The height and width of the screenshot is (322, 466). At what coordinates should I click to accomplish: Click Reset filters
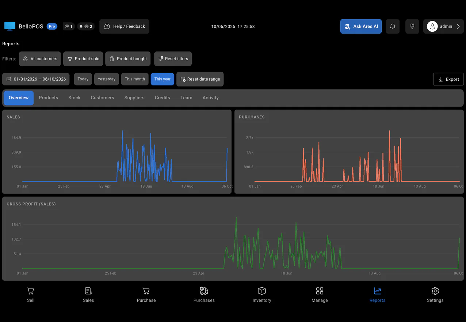173,59
